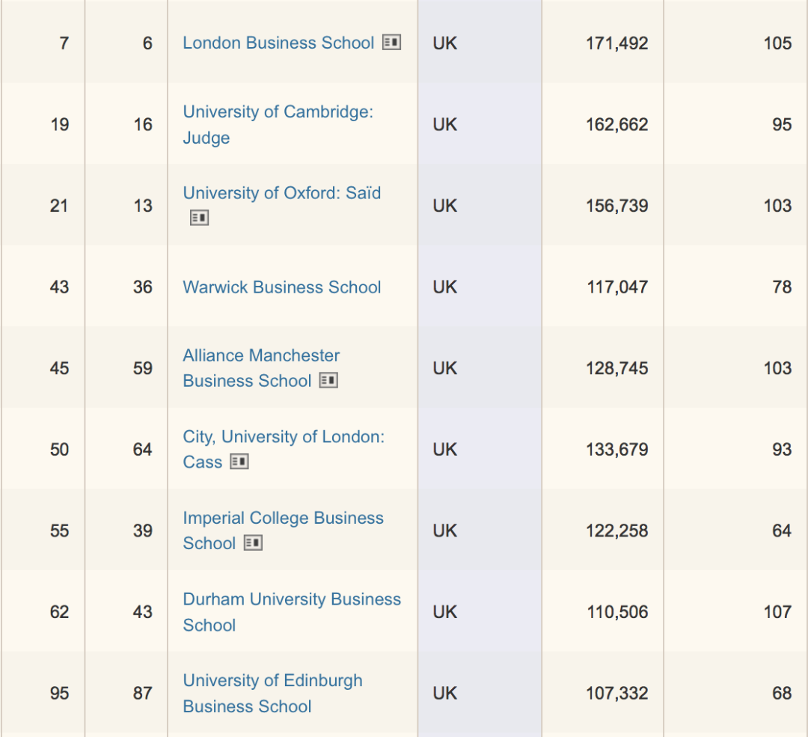
Task: Open City, University of London: Cass profile icon
Action: click(239, 462)
